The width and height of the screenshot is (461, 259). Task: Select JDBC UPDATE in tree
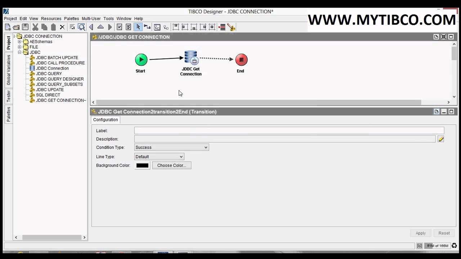(50, 90)
